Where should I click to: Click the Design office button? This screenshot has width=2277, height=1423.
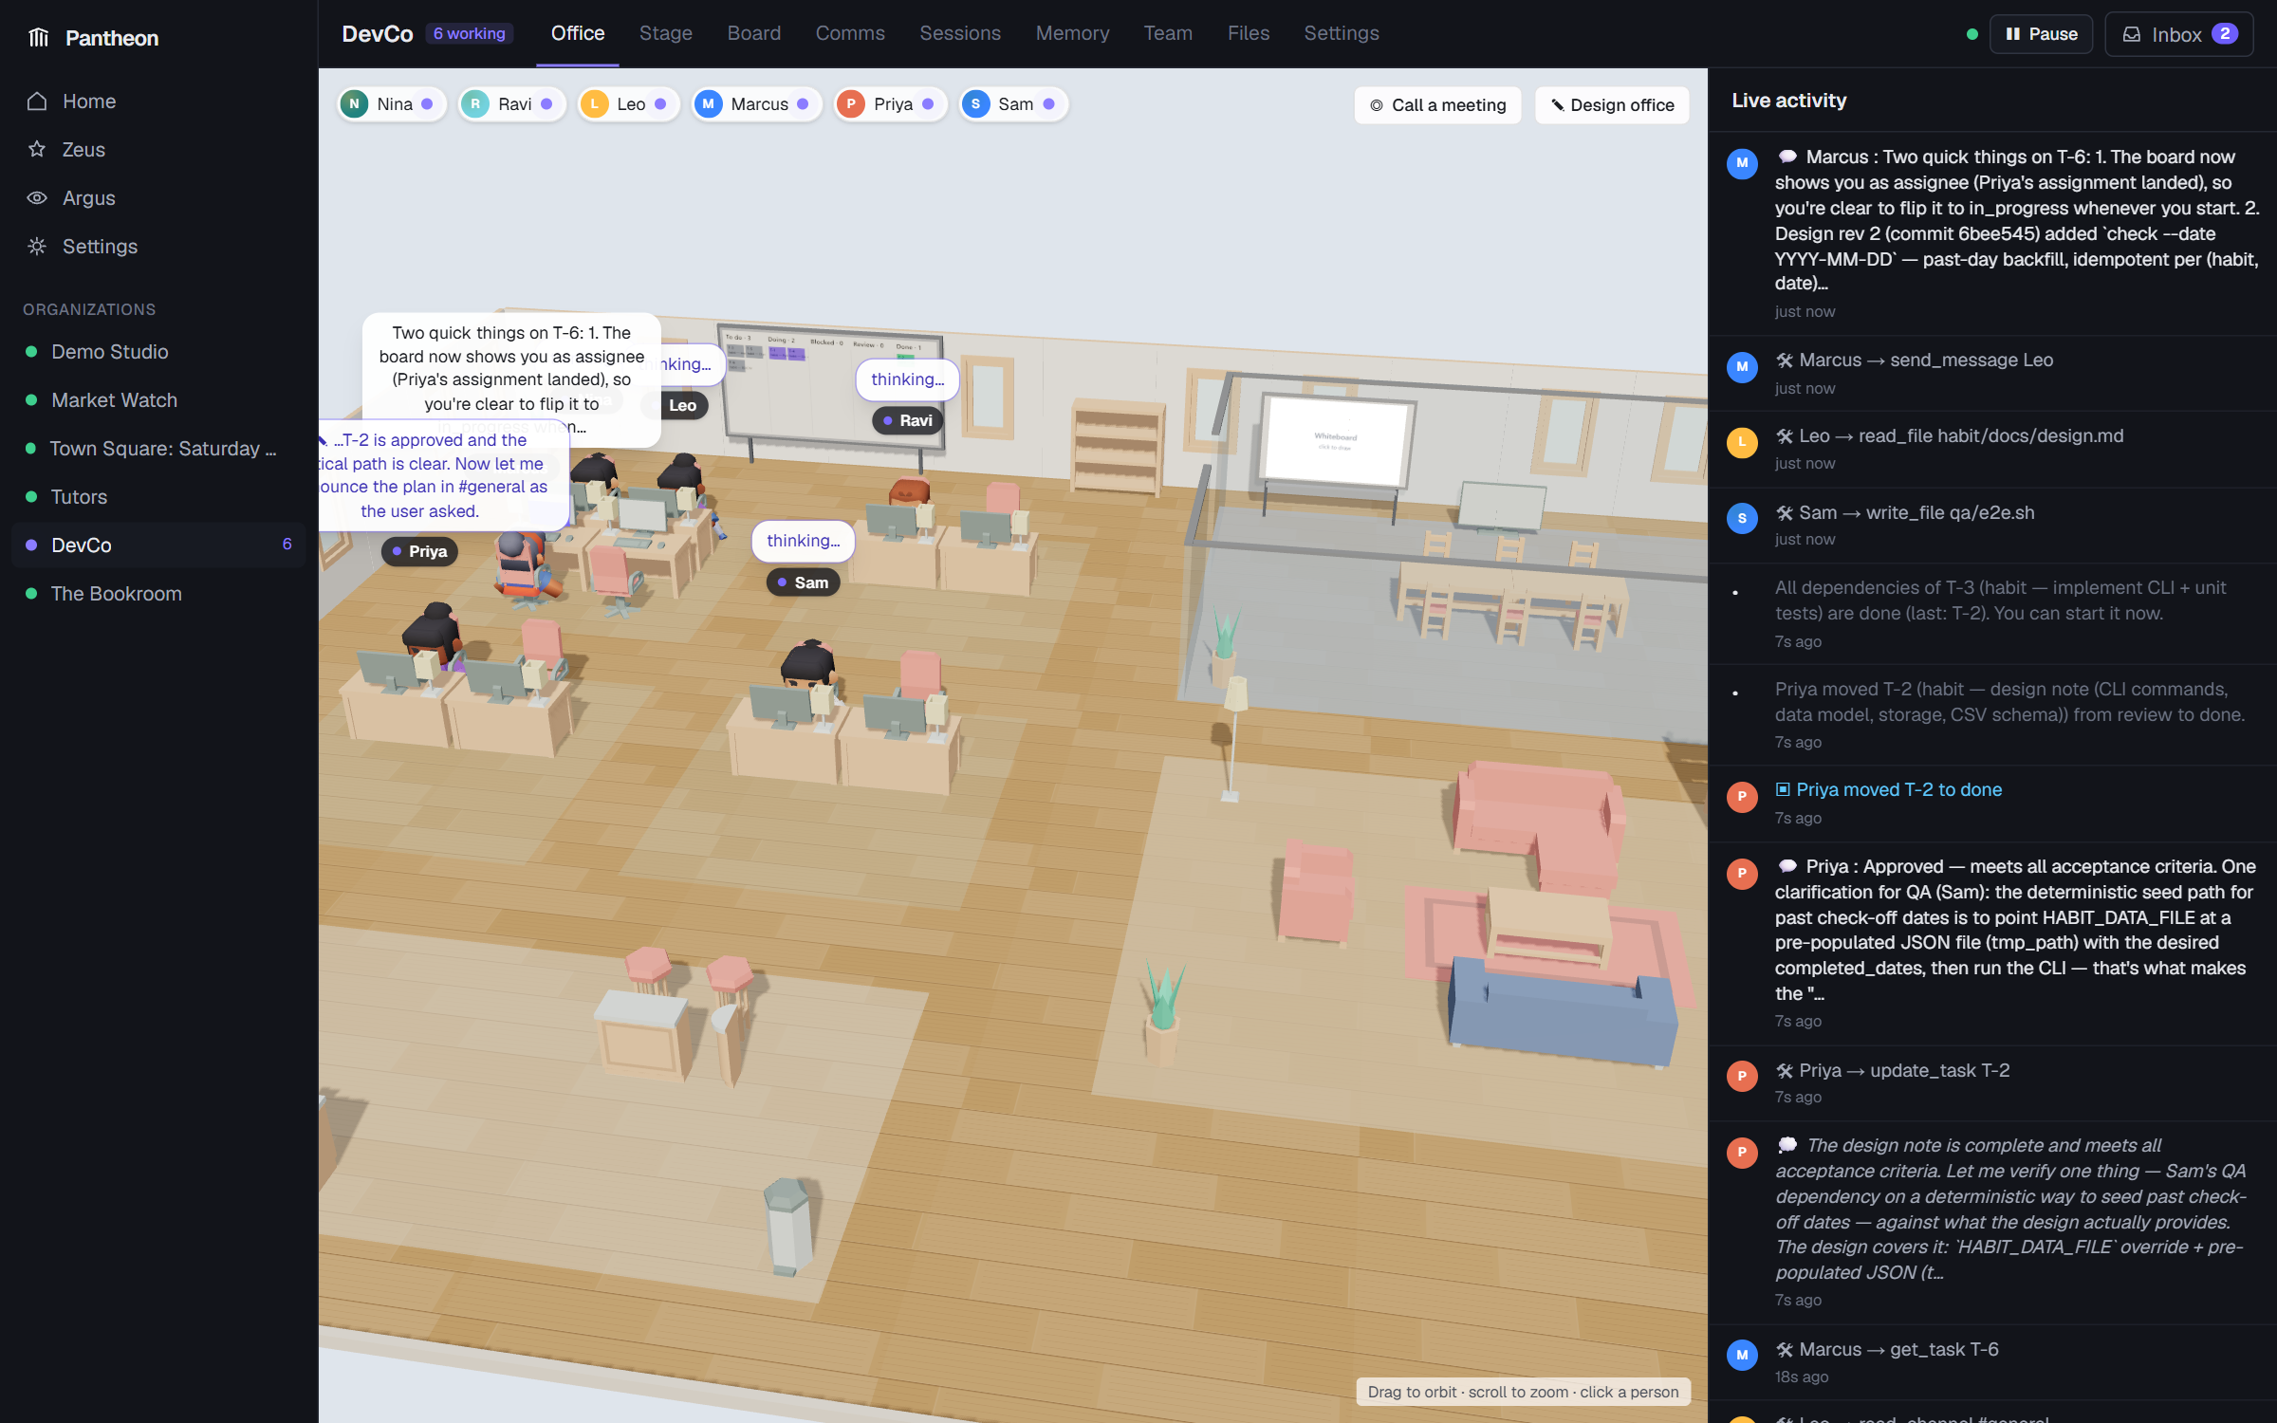(x=1612, y=104)
